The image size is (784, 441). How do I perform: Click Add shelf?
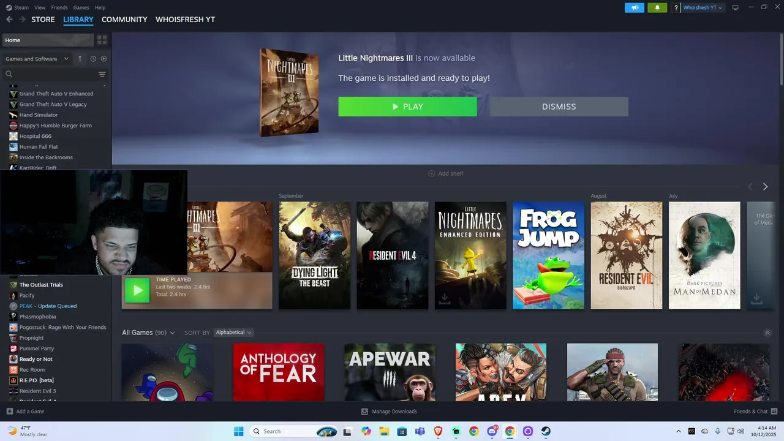(445, 174)
